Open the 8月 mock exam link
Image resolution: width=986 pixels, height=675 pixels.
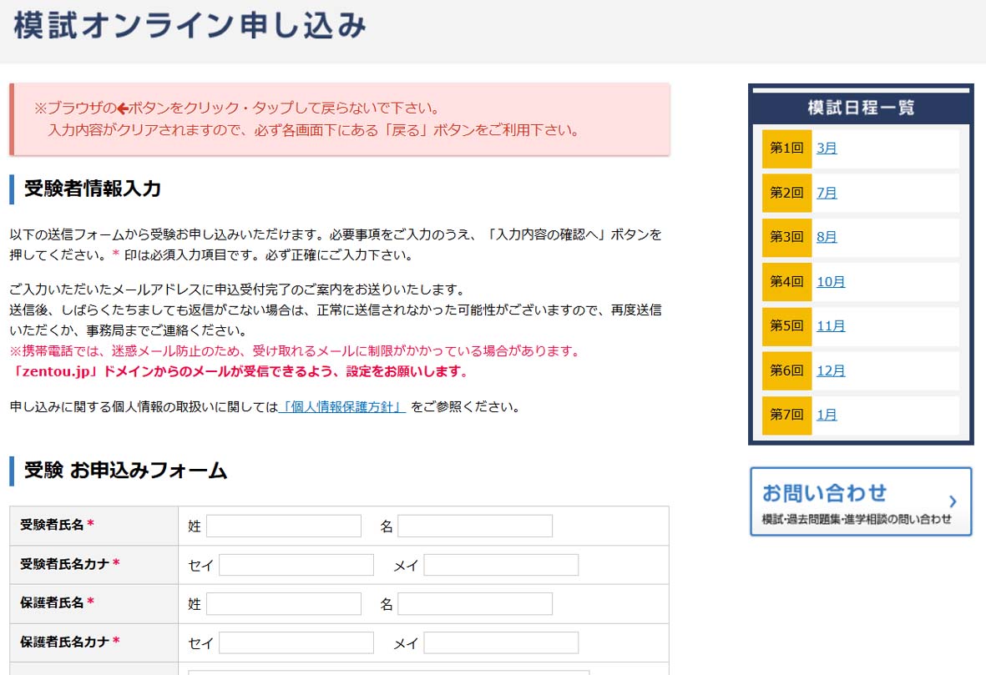(x=826, y=237)
